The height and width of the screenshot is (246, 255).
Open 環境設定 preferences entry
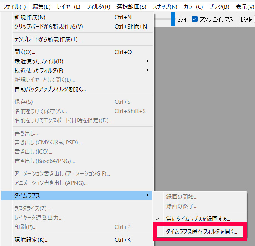pos(31,239)
